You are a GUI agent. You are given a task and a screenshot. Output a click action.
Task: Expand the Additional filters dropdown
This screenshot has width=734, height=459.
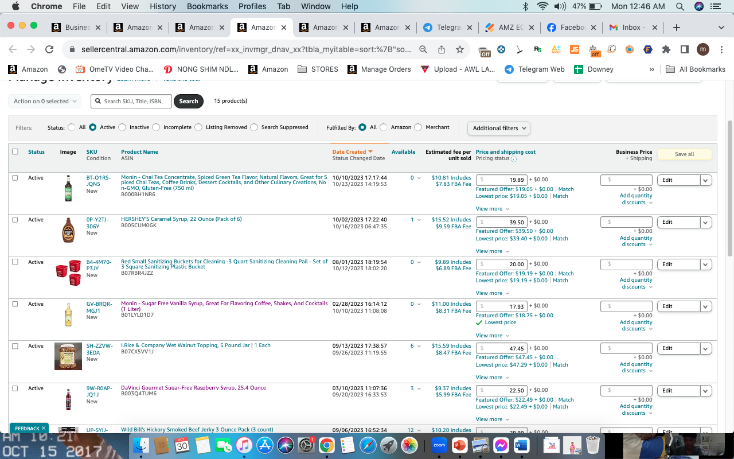pos(499,128)
